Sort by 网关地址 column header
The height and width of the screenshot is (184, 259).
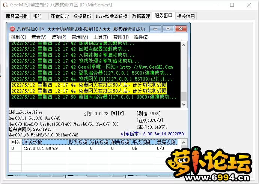coord(44,142)
